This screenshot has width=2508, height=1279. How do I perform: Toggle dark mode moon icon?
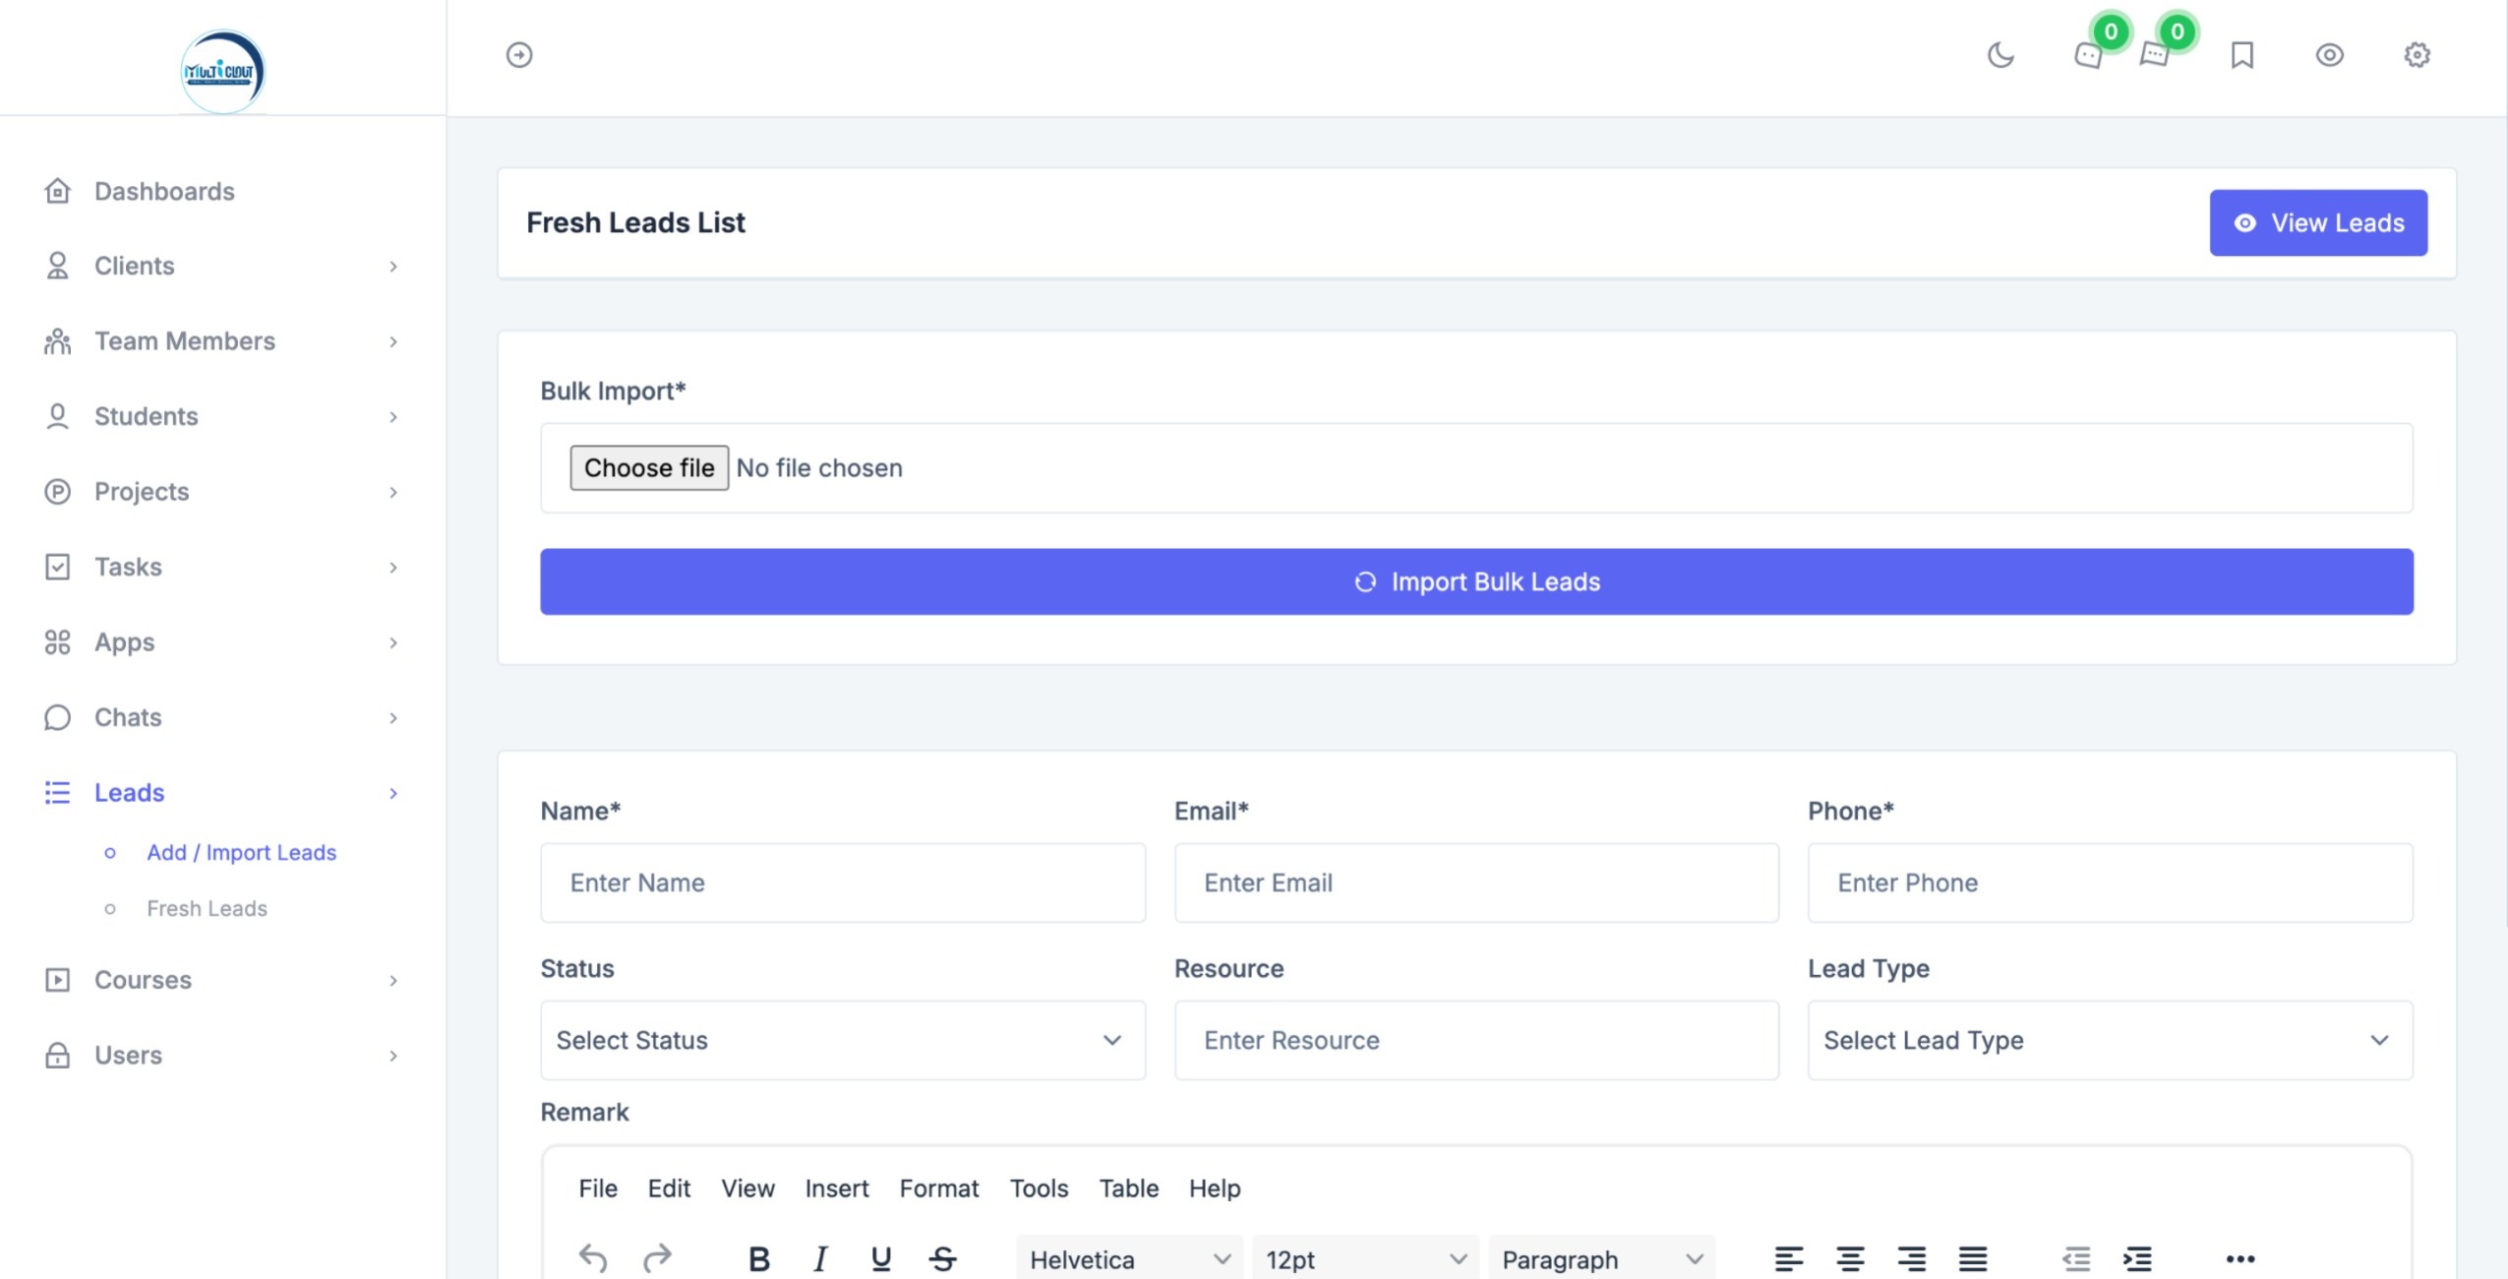click(x=2000, y=55)
